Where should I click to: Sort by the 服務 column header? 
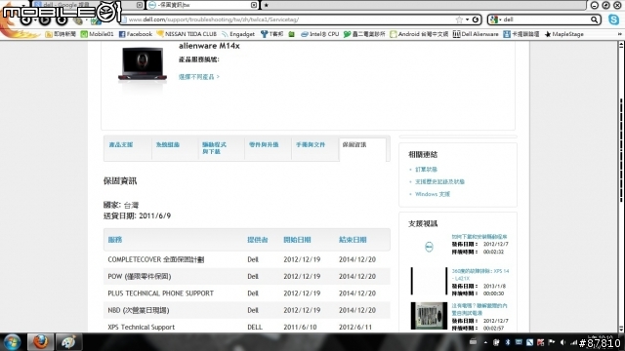click(115, 240)
